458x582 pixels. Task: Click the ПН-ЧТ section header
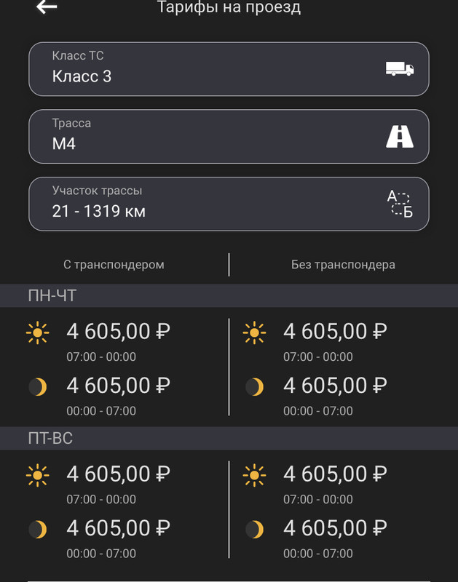[x=229, y=296]
